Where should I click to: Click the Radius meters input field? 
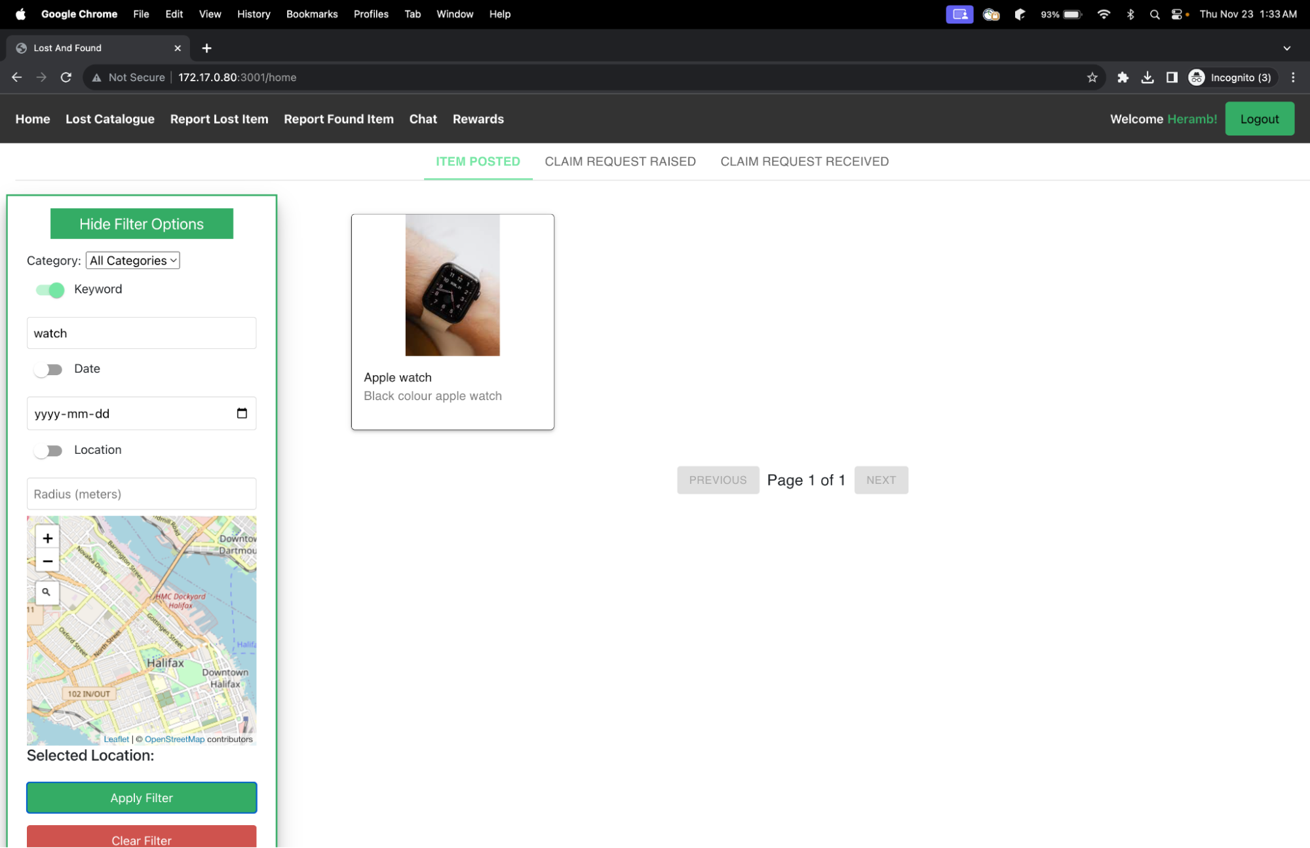coord(142,494)
